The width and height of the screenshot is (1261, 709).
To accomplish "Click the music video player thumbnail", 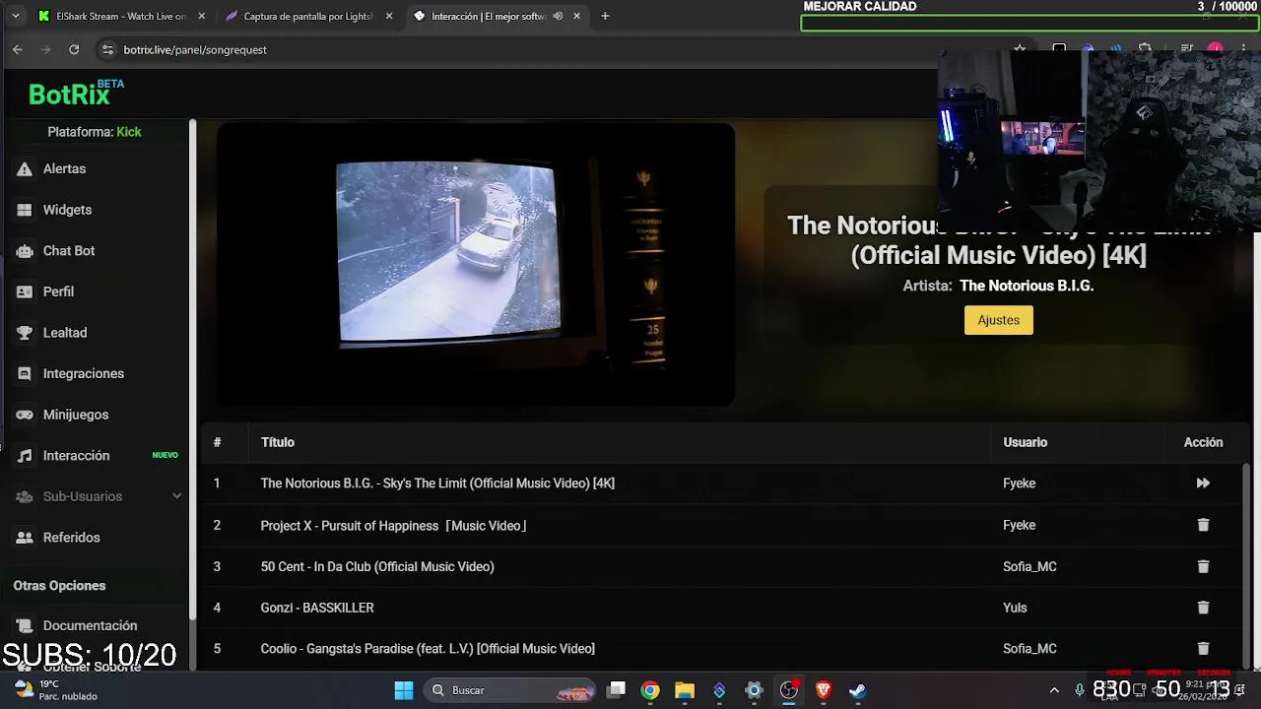I will [476, 264].
